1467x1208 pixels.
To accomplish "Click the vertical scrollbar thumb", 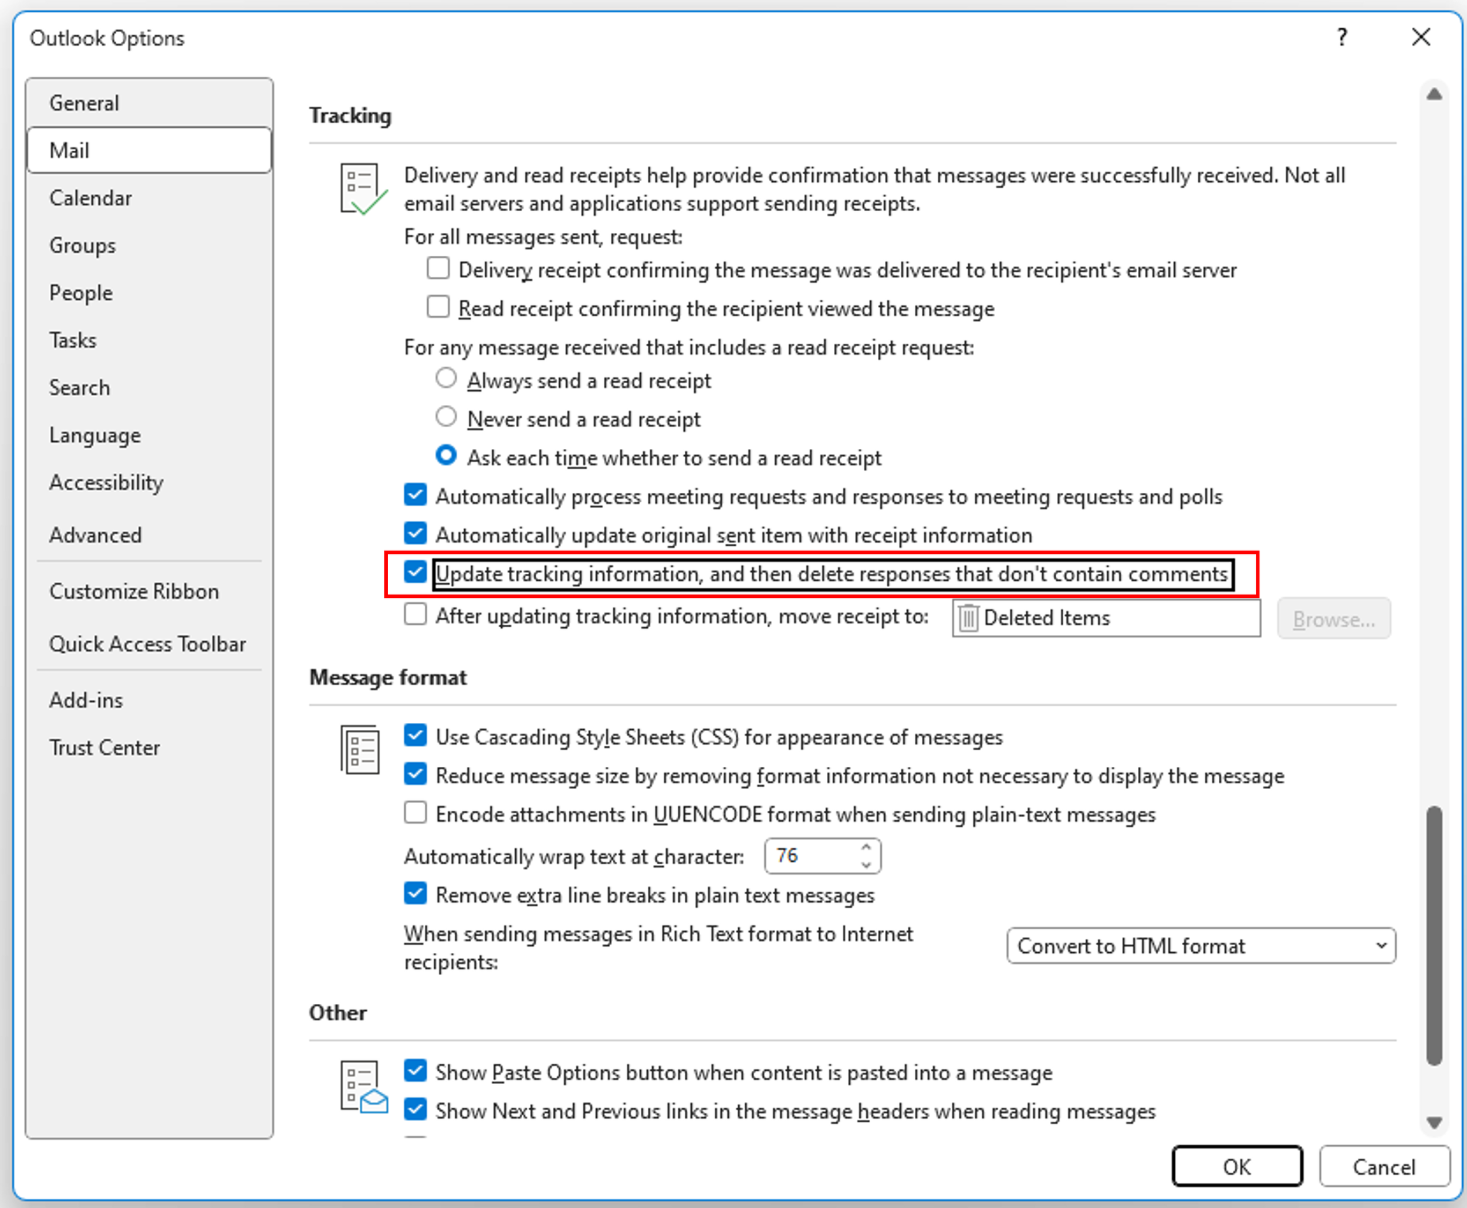I will pos(1434,936).
